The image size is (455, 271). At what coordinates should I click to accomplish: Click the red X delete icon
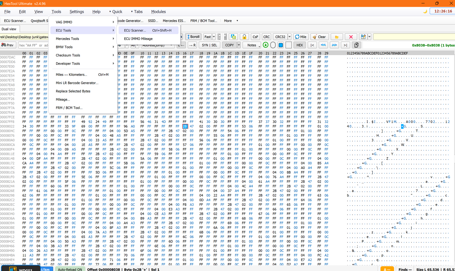point(351,37)
